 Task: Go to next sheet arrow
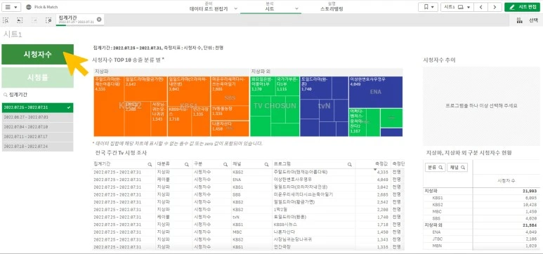[495, 7]
